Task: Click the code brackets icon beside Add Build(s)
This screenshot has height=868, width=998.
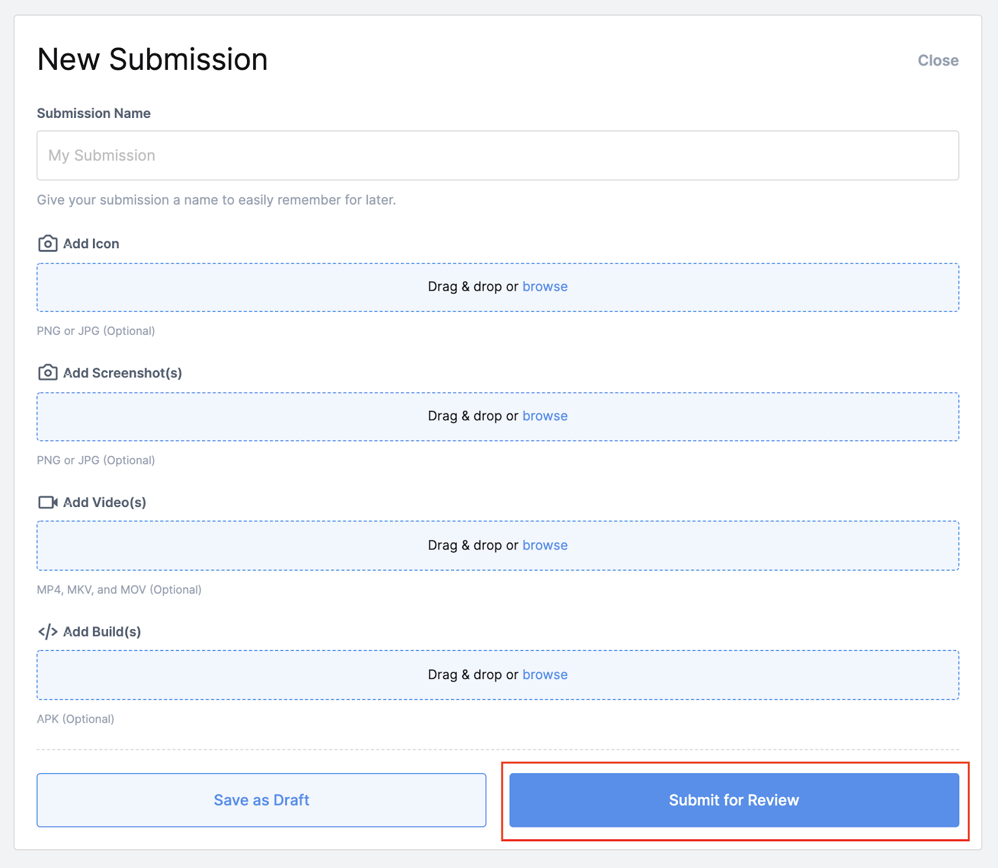Action: [x=47, y=632]
